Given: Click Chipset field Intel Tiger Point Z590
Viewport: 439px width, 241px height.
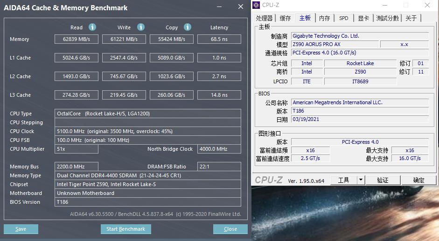Looking at the screenshot, I should pos(148,184).
